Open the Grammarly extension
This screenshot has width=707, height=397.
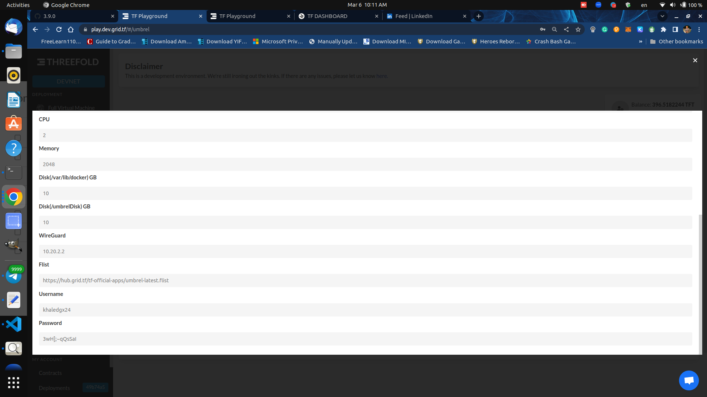pos(605,29)
